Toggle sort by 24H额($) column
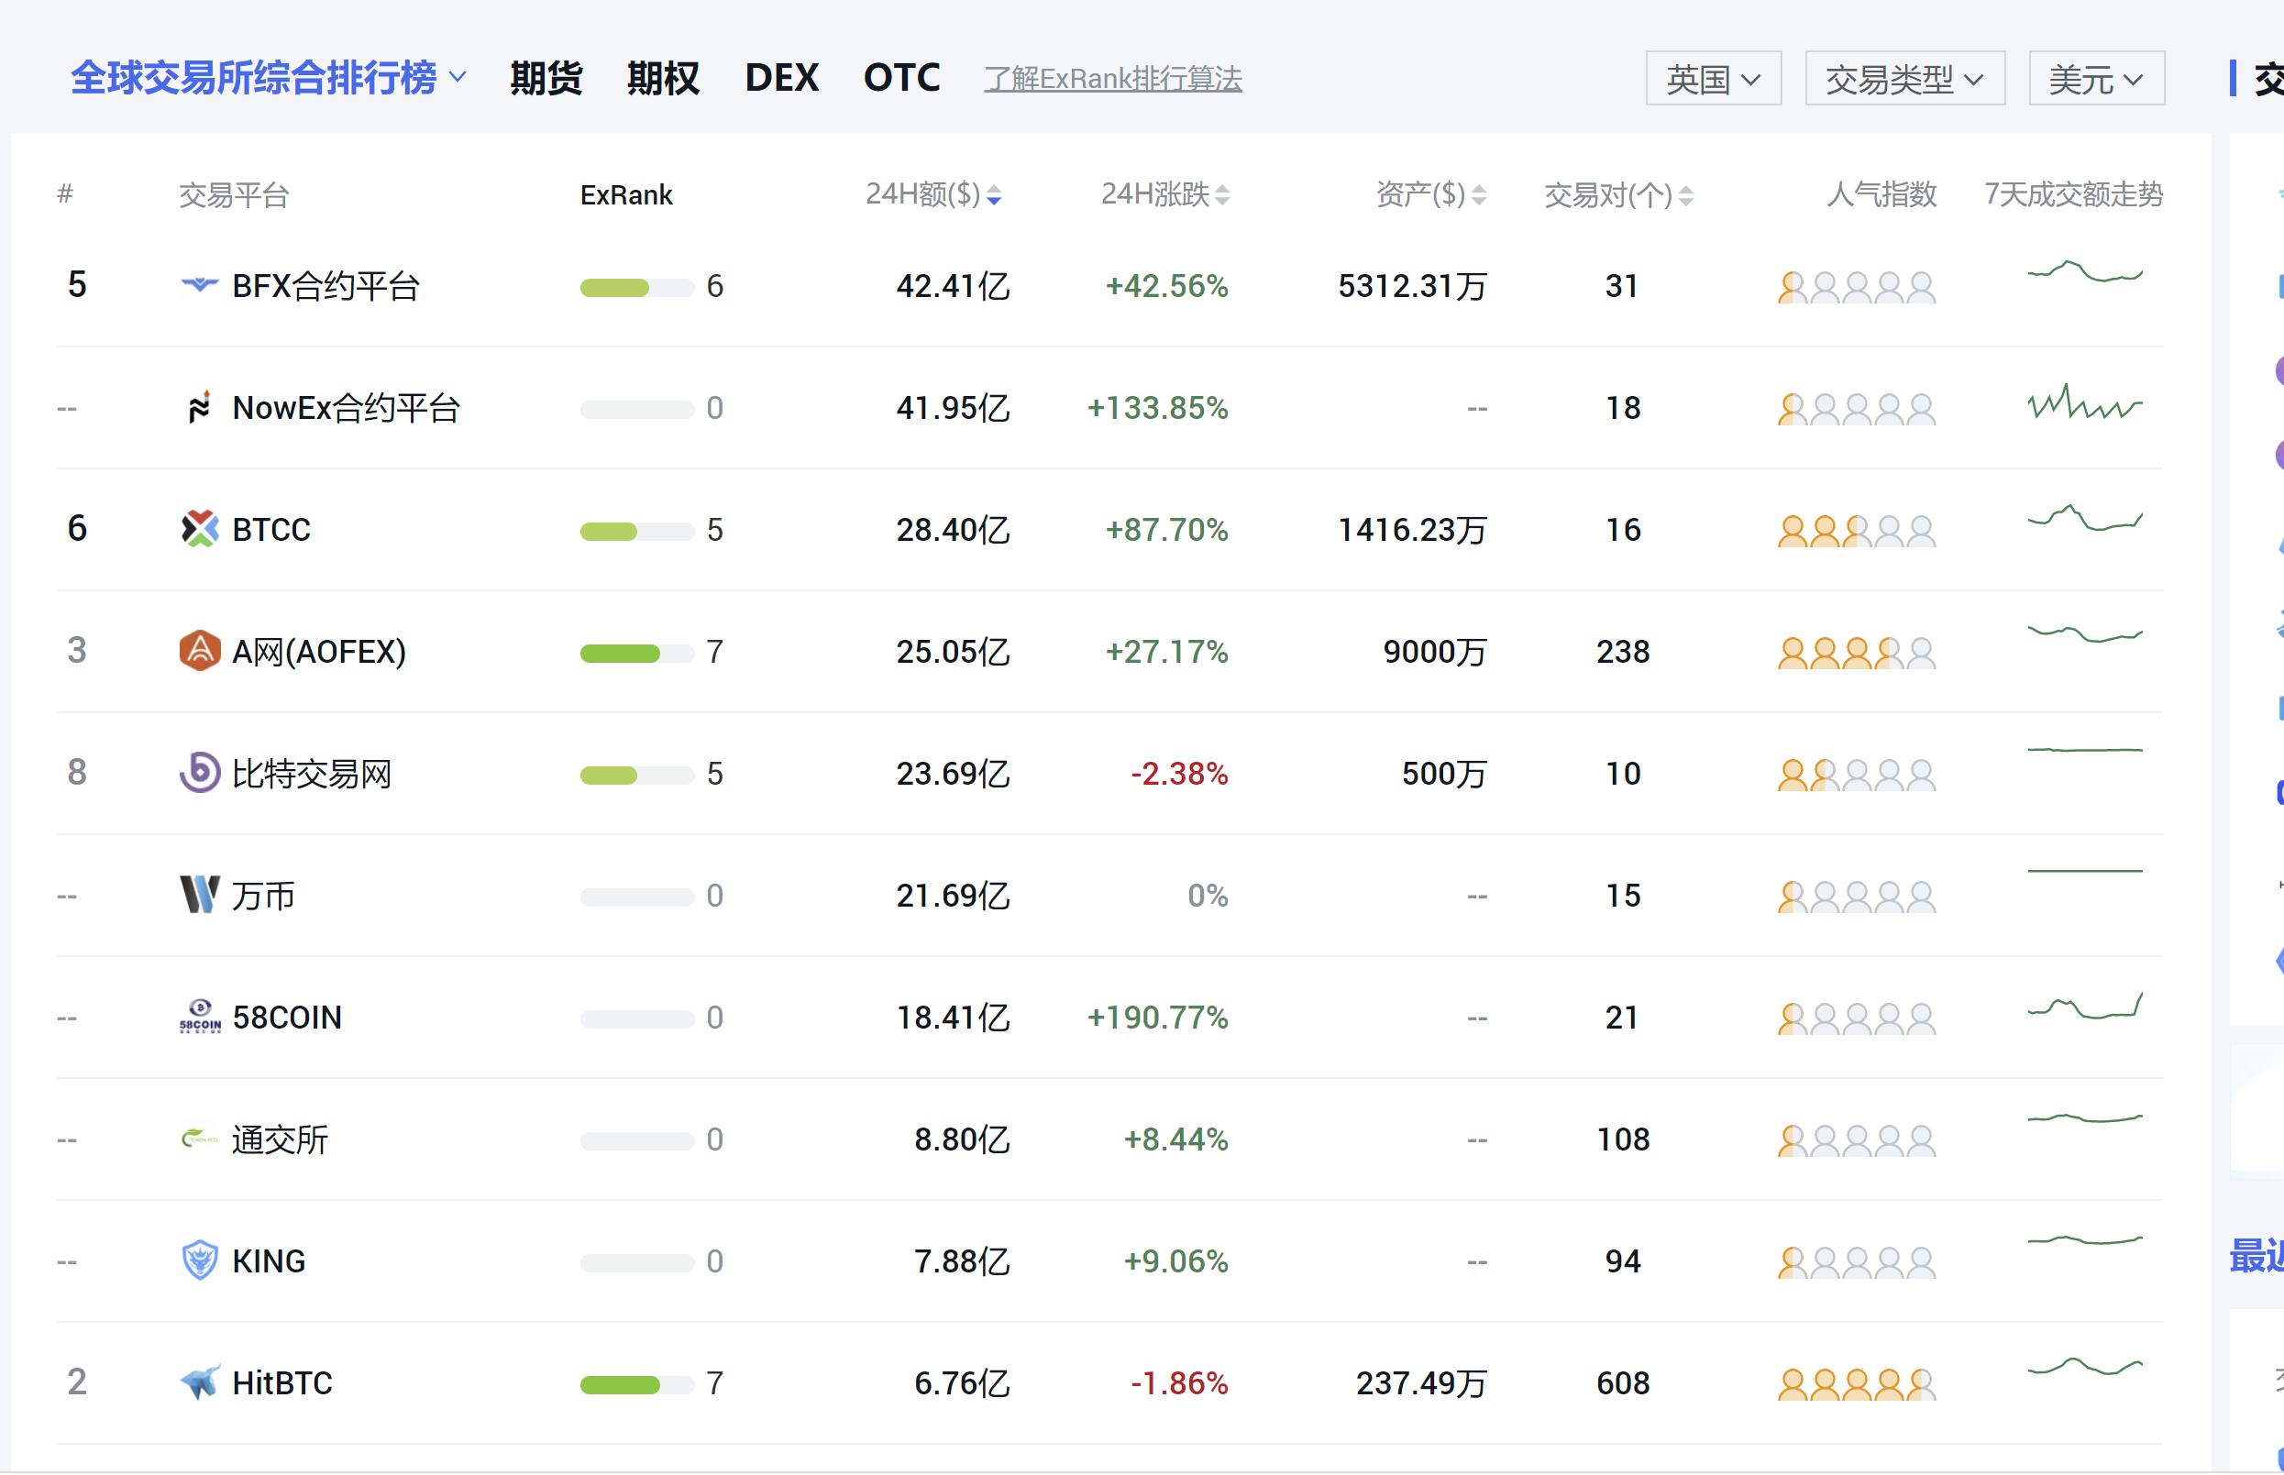 pyautogui.click(x=933, y=195)
